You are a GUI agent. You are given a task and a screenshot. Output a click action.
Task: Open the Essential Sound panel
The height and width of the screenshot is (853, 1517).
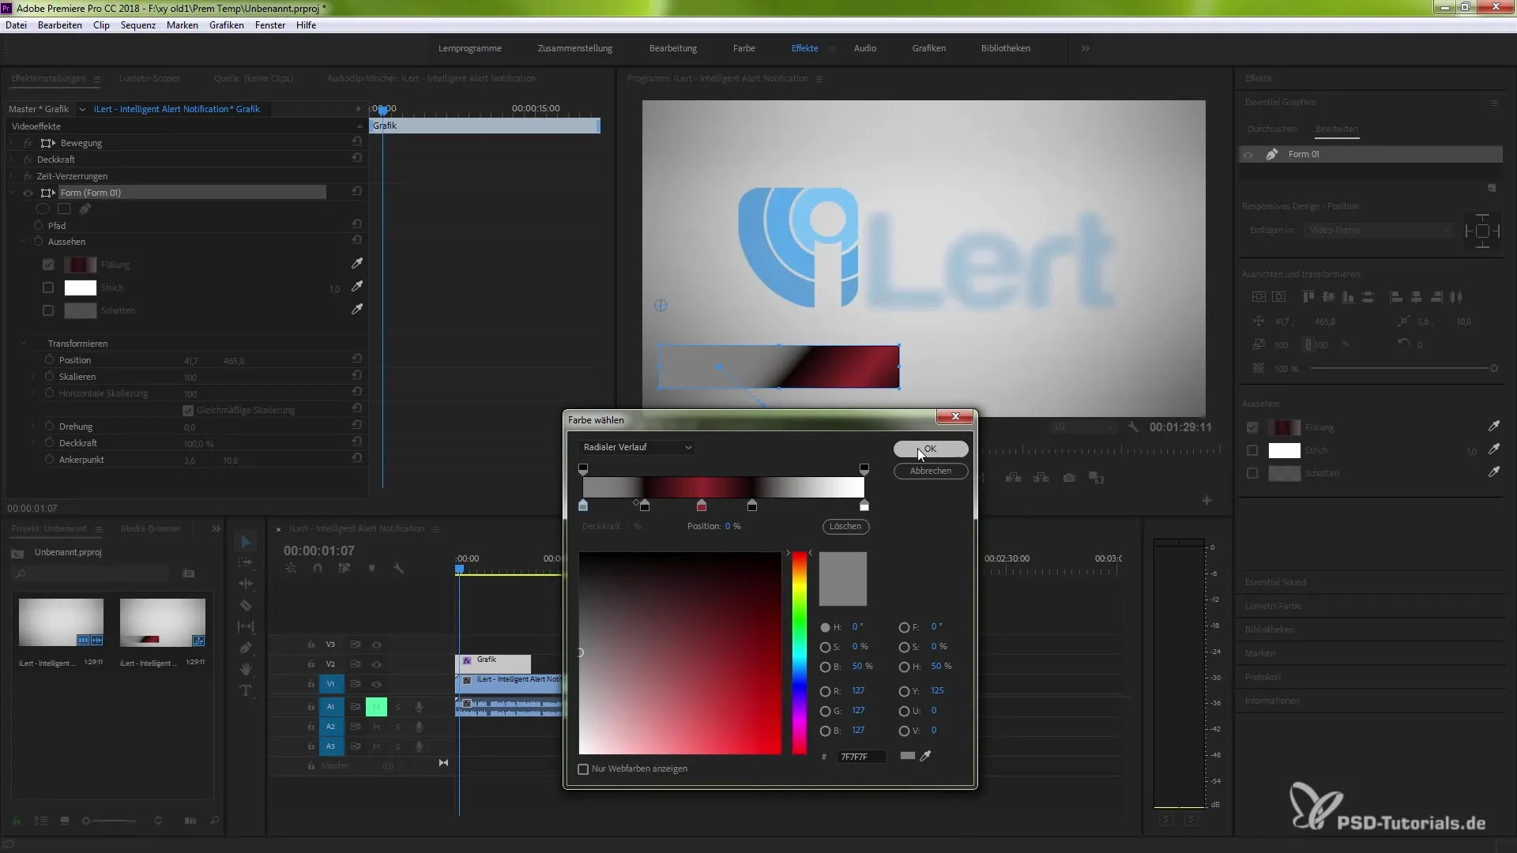(1275, 582)
